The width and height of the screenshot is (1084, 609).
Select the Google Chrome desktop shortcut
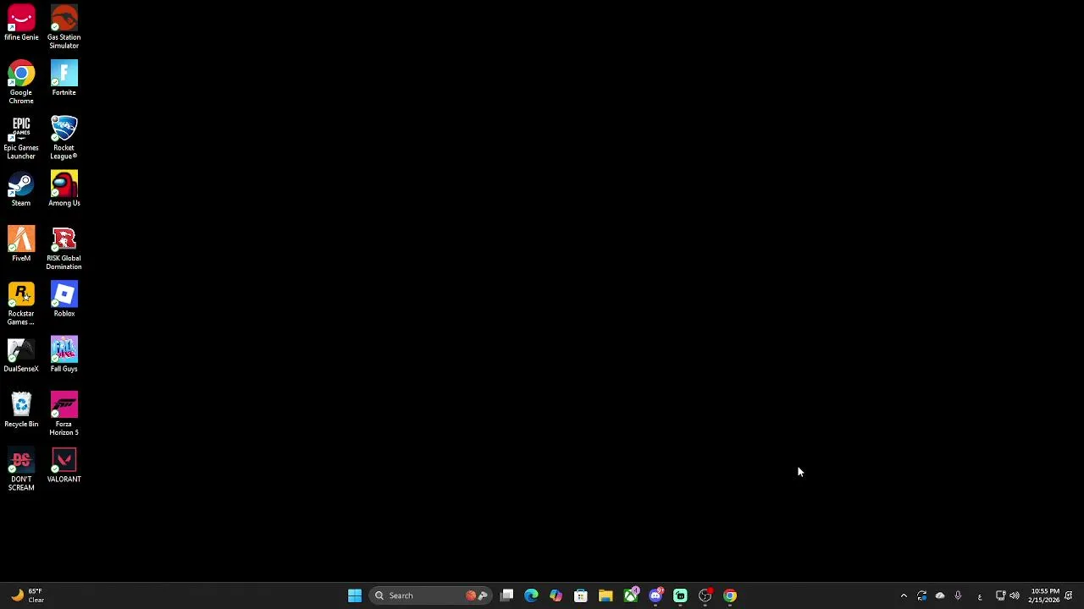(21, 82)
